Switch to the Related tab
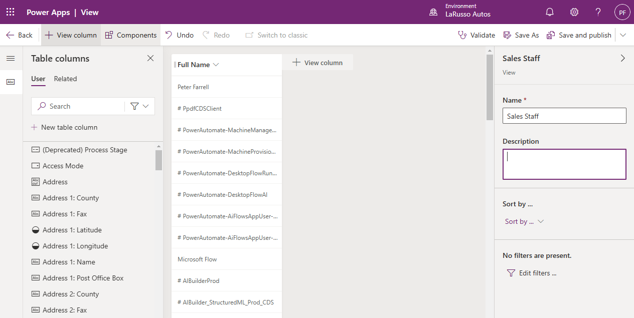The width and height of the screenshot is (634, 318). 65,79
